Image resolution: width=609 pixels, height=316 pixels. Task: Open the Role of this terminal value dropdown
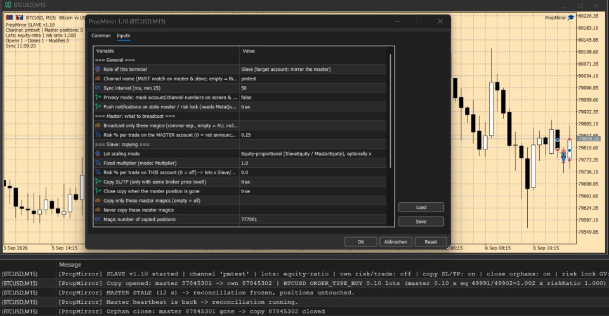point(313,69)
